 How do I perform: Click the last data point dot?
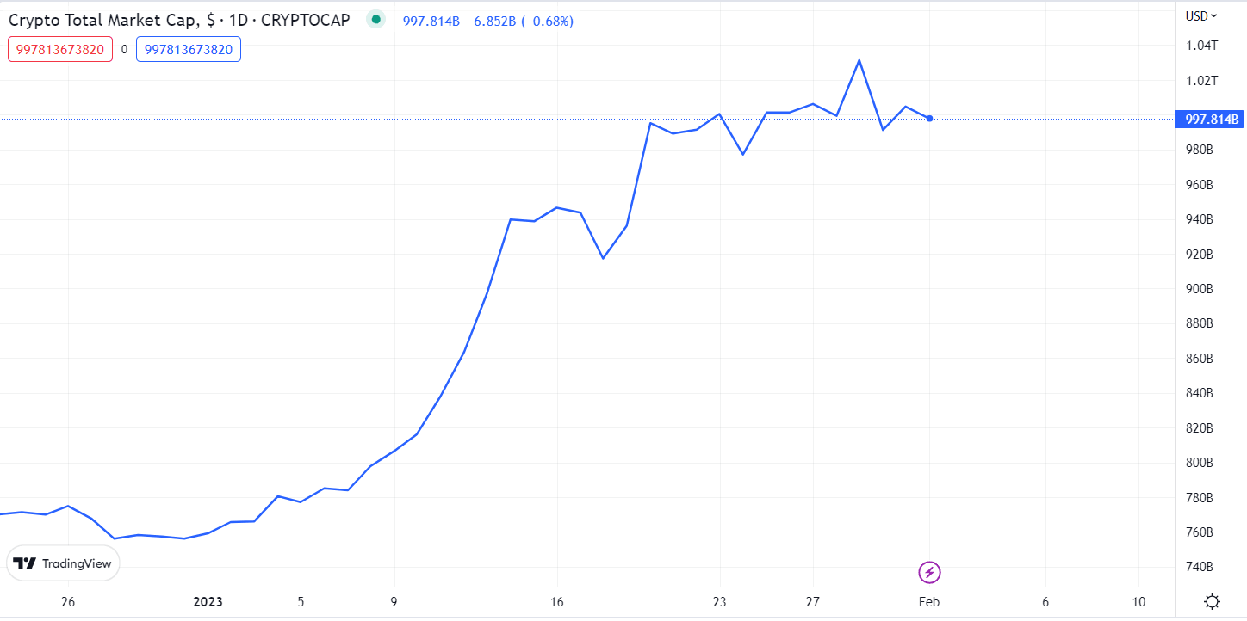click(929, 119)
